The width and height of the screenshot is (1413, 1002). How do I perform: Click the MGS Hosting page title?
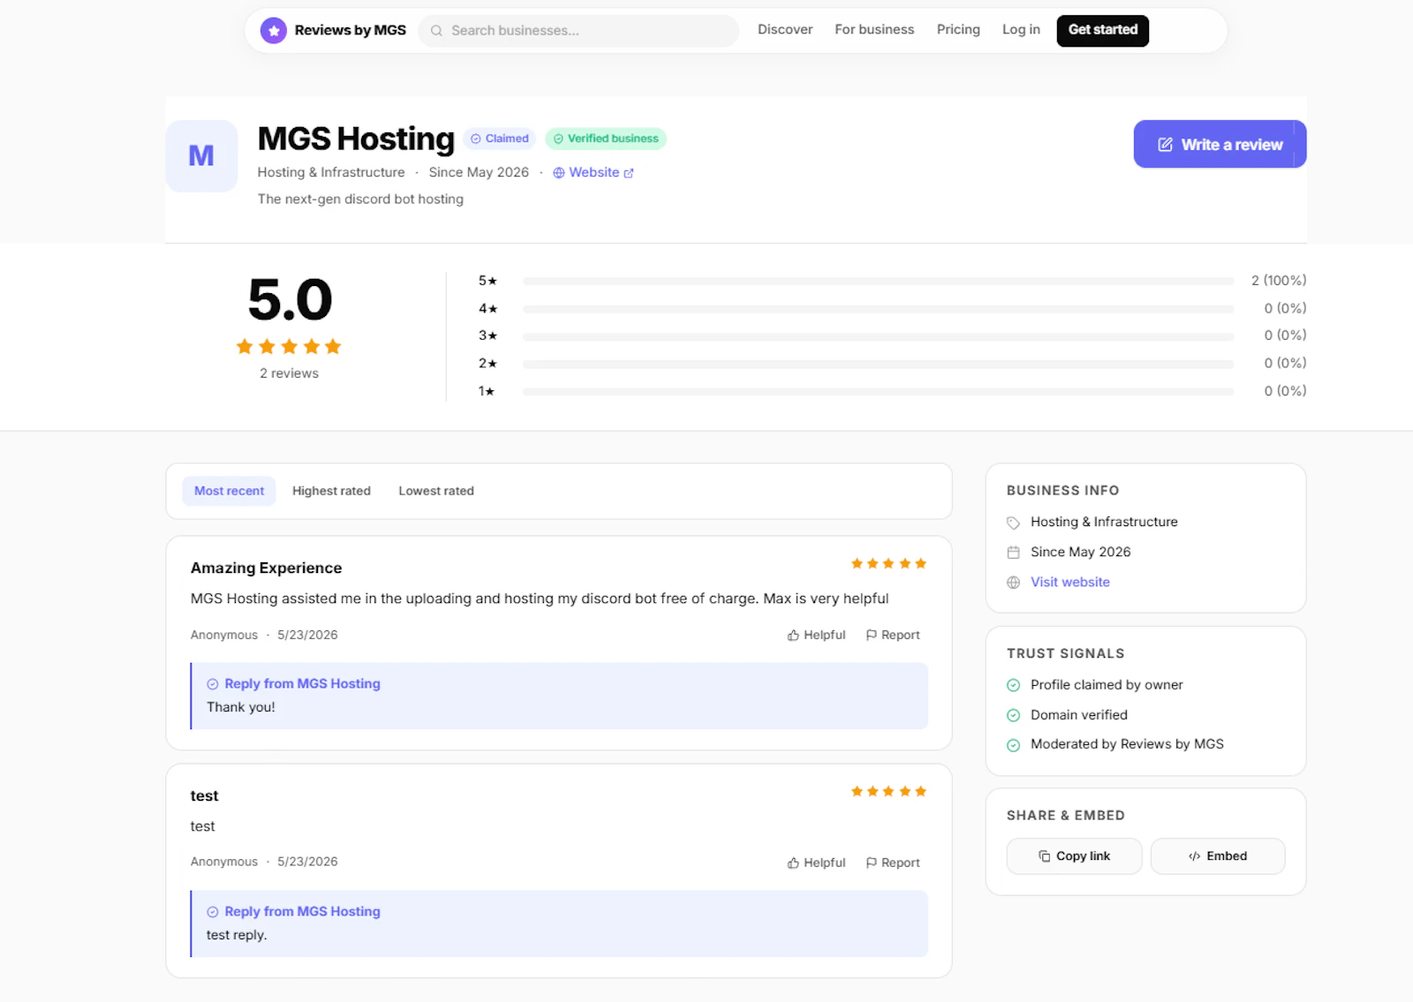click(356, 139)
